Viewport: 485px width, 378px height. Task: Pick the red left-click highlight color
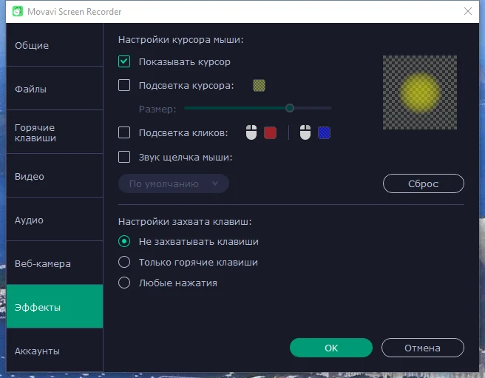click(270, 133)
